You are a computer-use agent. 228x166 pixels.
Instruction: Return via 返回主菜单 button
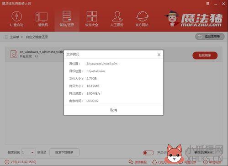tap(210, 37)
